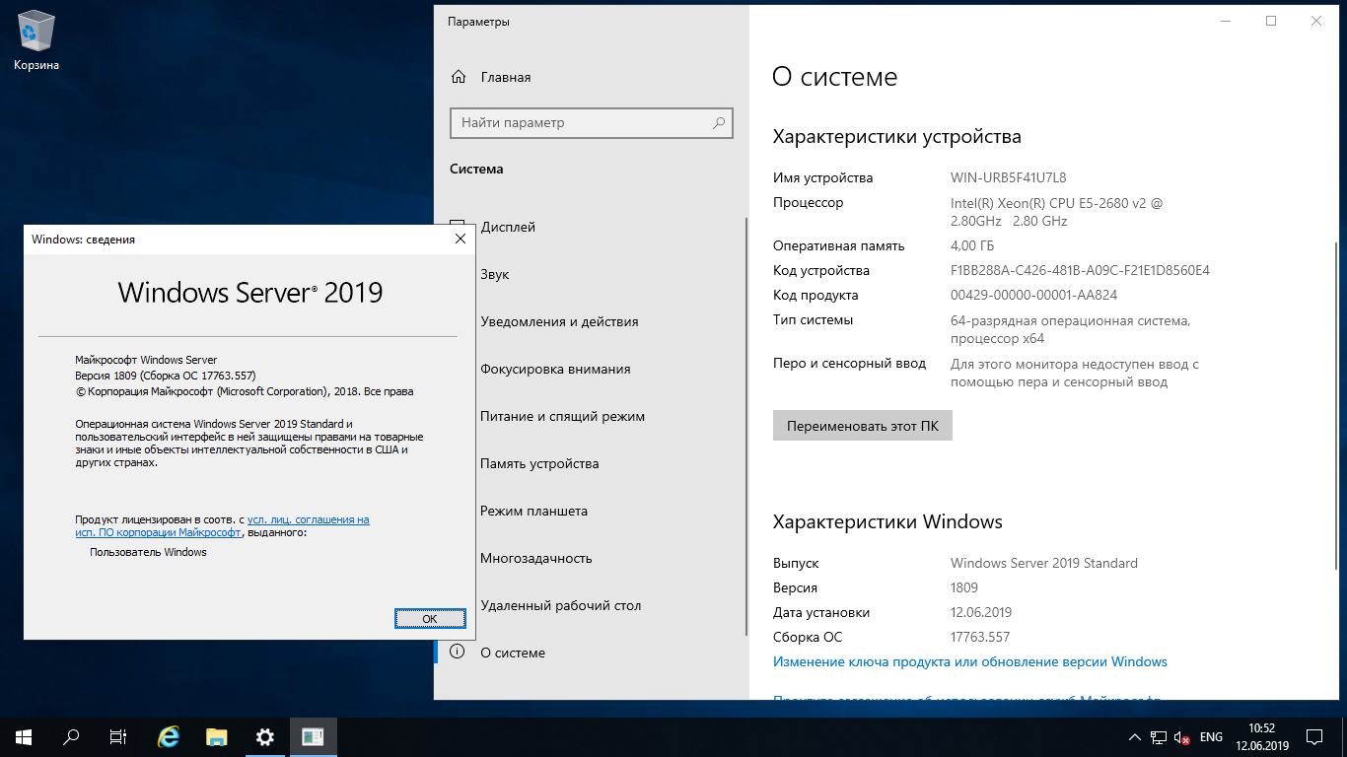Click Пользователь Windows text in dialog
1347x757 pixels.
148,552
